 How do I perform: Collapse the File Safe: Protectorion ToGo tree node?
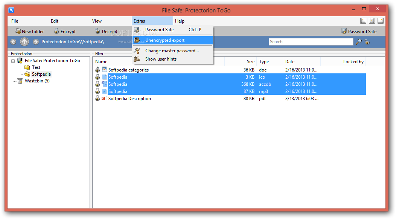(x=13, y=61)
